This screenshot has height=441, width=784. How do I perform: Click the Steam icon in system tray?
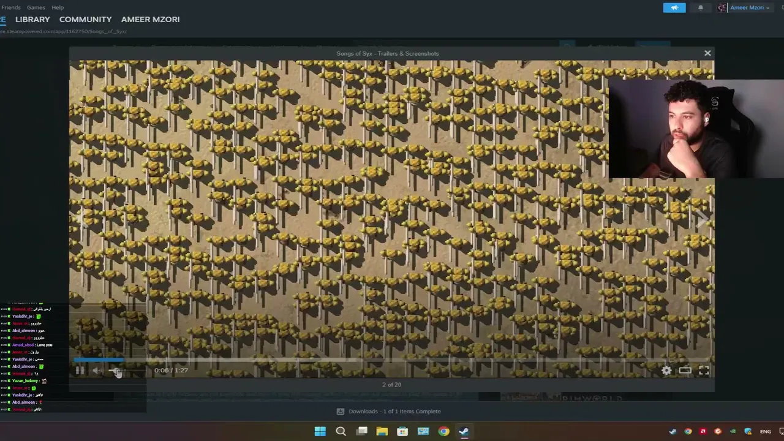673,431
